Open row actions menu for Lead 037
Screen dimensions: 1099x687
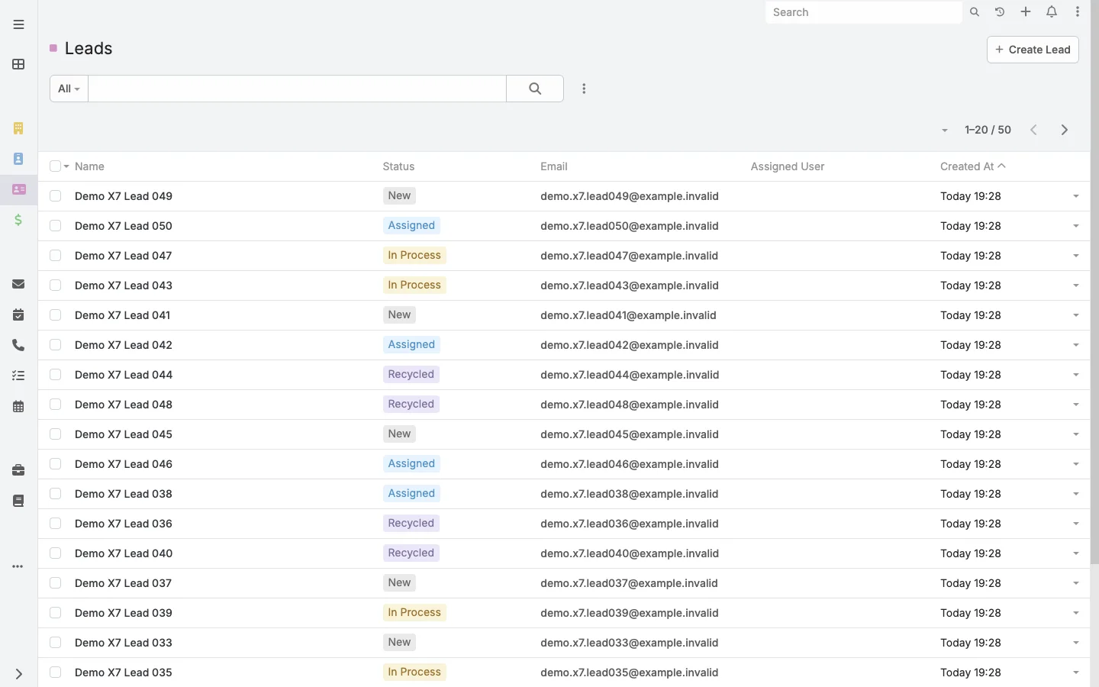pyautogui.click(x=1076, y=583)
